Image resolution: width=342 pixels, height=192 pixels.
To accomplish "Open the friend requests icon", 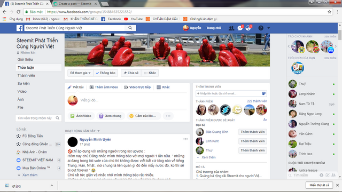I will (231, 28).
